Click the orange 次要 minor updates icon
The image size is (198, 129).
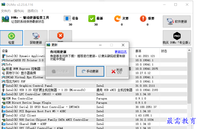coord(117,19)
